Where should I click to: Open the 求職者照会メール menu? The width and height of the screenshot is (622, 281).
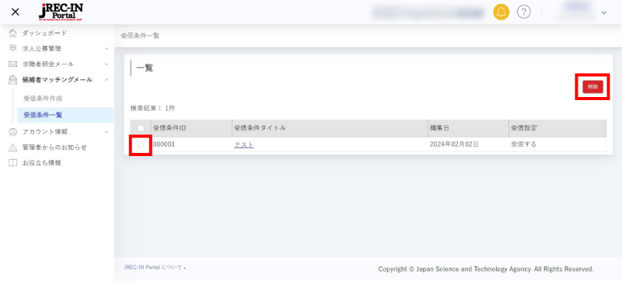(x=47, y=64)
